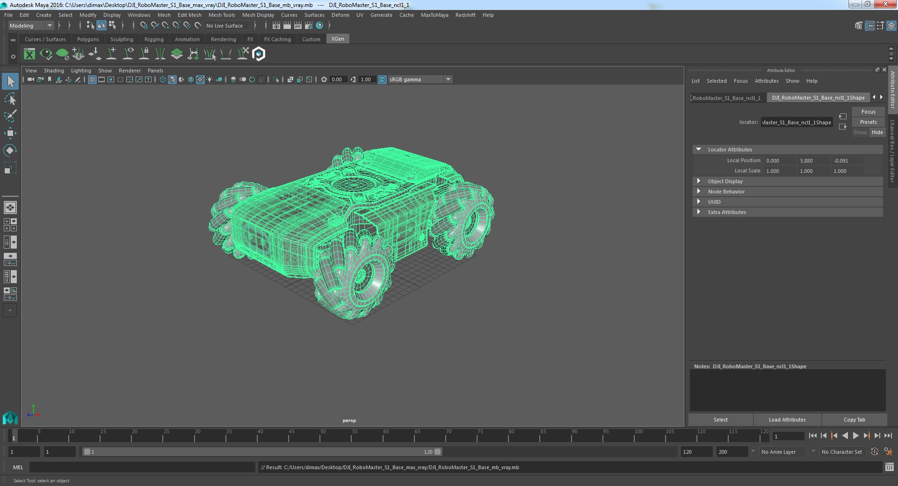Select the arrow Select tool

click(x=10, y=81)
